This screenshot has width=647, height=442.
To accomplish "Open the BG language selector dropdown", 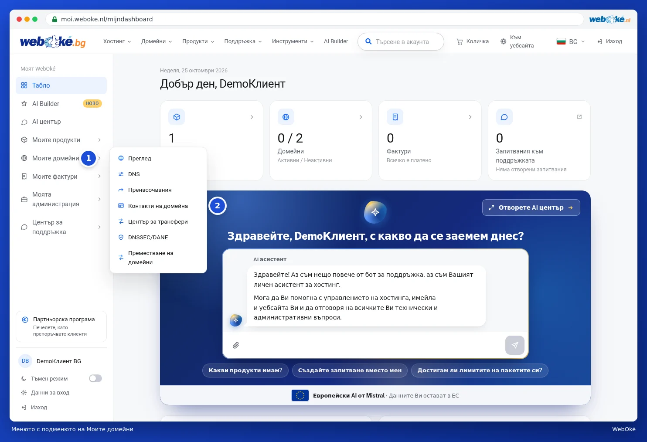I will point(571,42).
